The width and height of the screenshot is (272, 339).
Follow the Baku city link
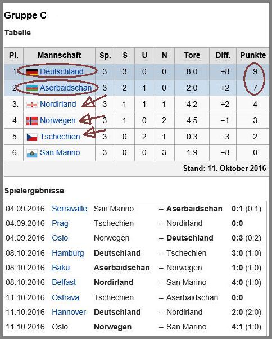(61, 268)
